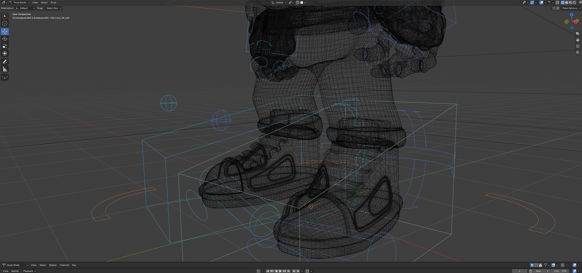This screenshot has width=582, height=273.
Task: Open the Playback dropdown
Action: click(29, 271)
